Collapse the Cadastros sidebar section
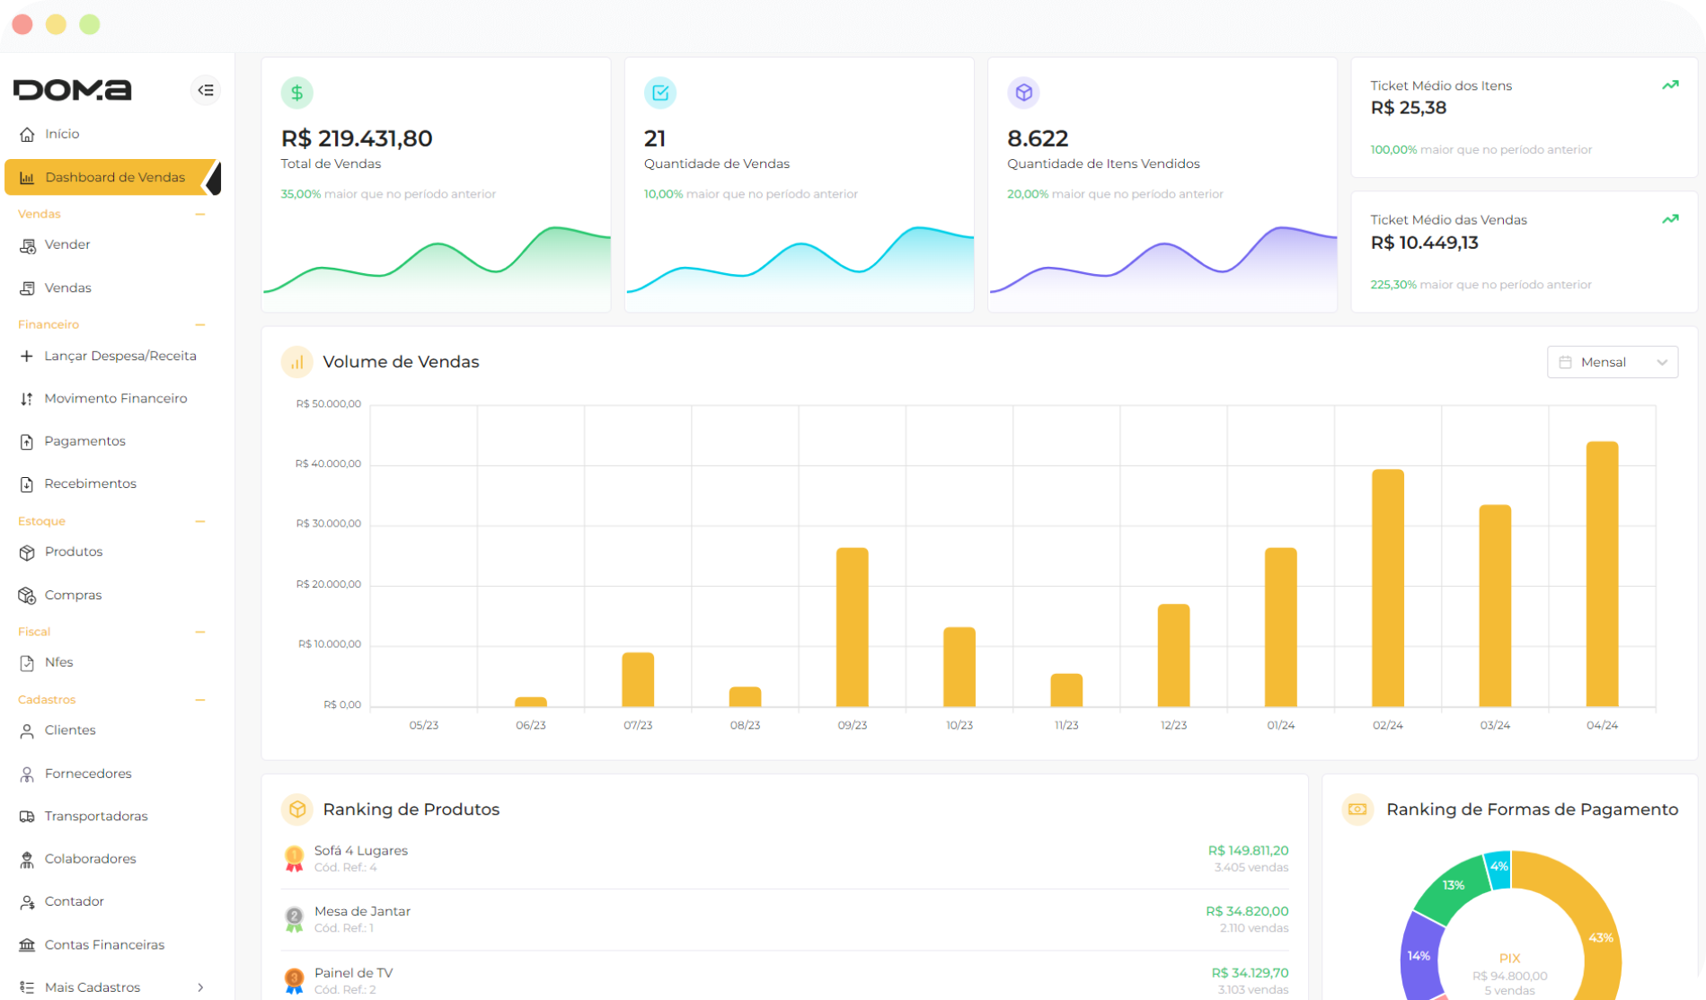This screenshot has height=1000, width=1706. point(200,700)
